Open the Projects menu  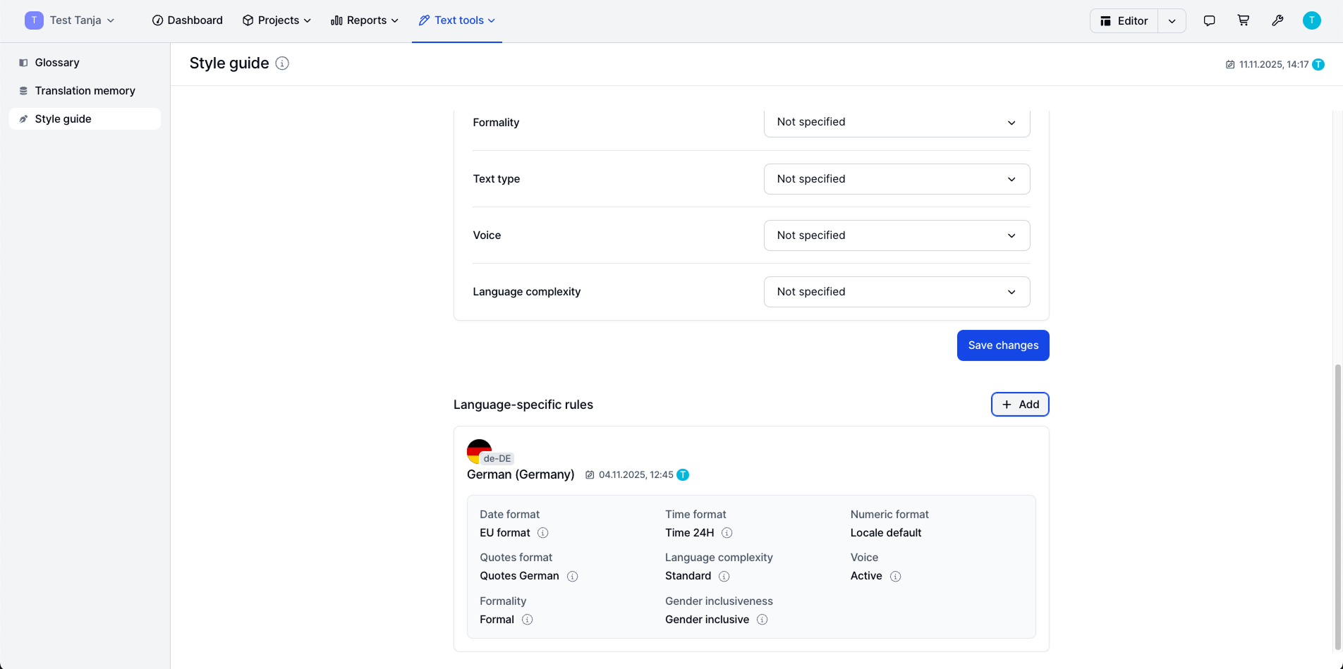point(276,20)
